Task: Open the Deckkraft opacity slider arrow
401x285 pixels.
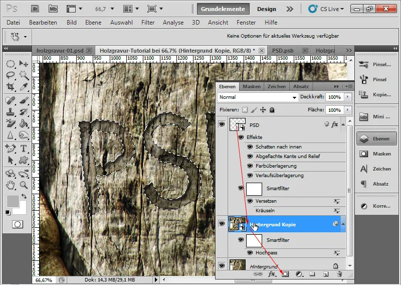Action: pyautogui.click(x=348, y=97)
